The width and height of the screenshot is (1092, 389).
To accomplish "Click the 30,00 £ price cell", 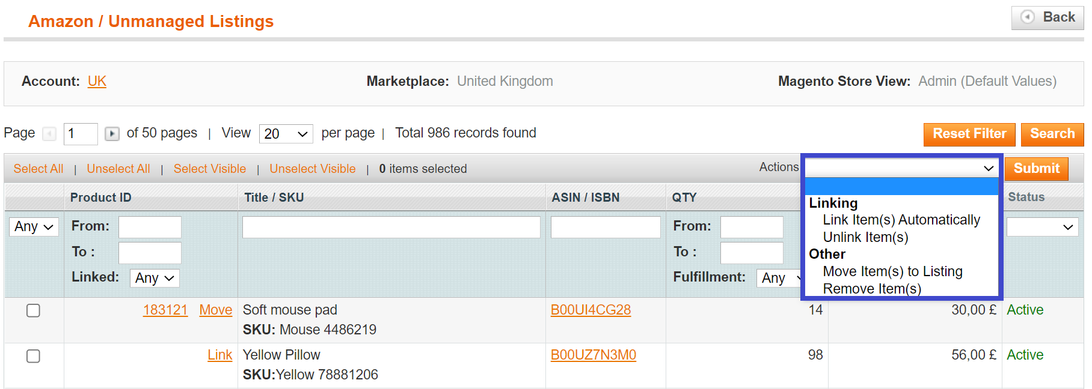I will 974,310.
